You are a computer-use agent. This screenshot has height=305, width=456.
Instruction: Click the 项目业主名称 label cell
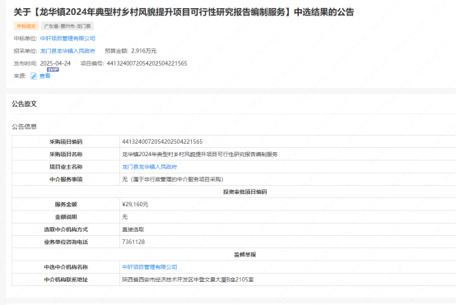click(66, 167)
